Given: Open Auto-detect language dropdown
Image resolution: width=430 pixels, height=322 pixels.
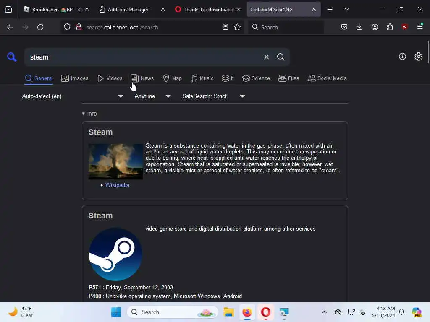Looking at the screenshot, I should 73,96.
